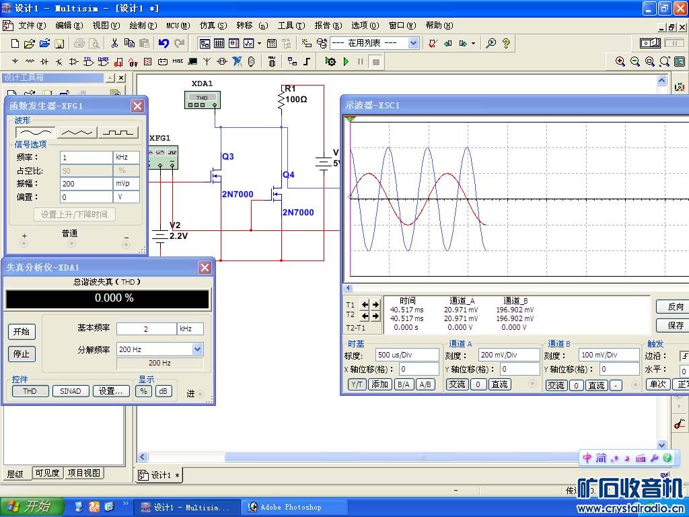Switch oscilloscope timebase to B/A mode
Screen dimensions: 689x517
[404, 384]
